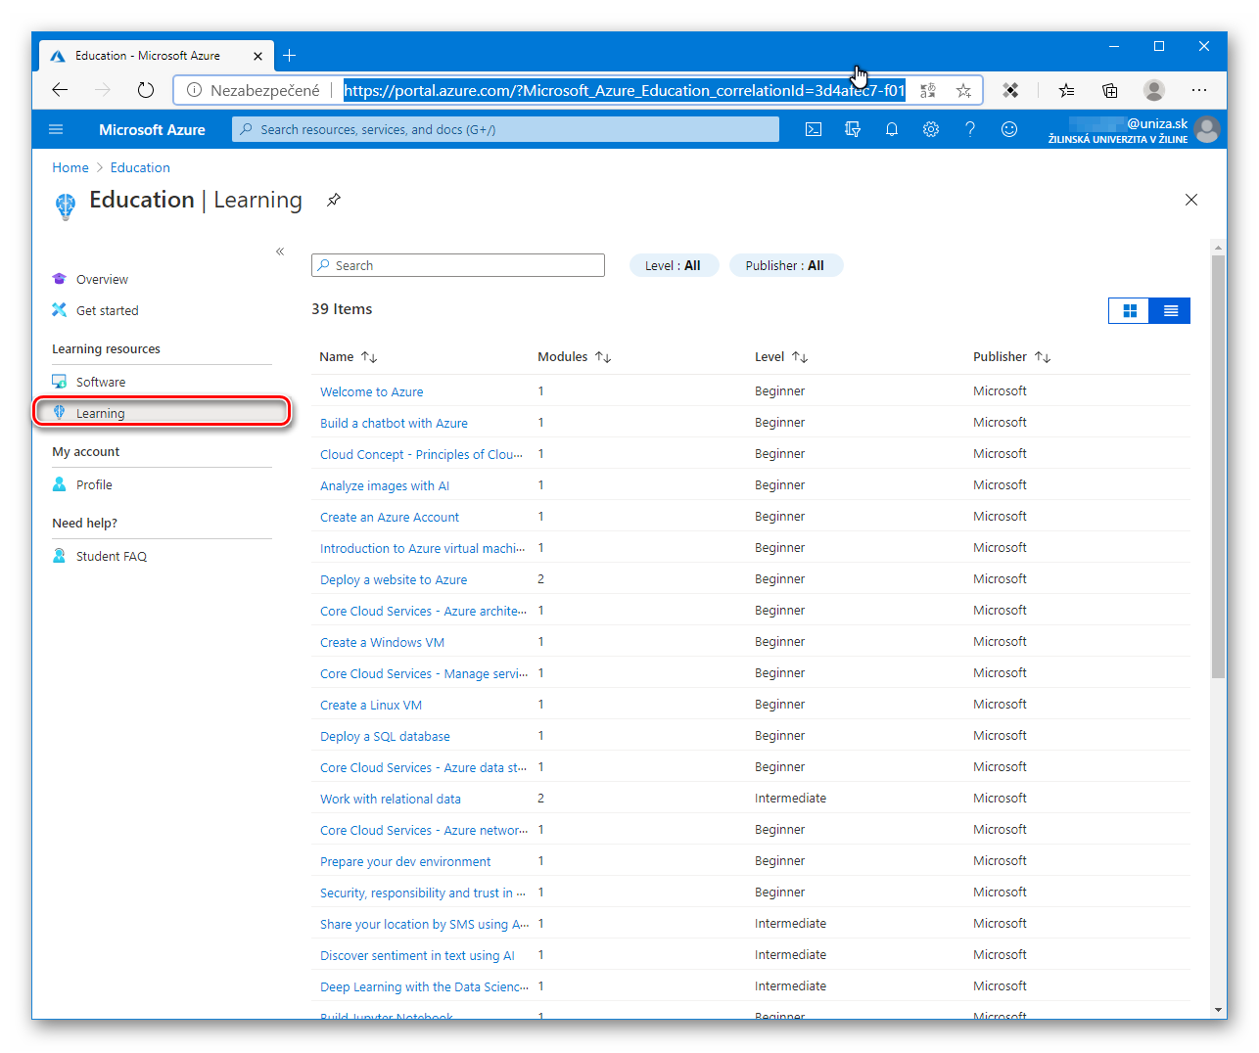The image size is (1259, 1053).
Task: Collapse the Education sidebar panel
Action: 280,251
